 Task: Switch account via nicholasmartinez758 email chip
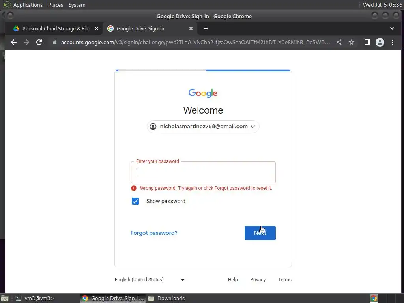click(203, 127)
